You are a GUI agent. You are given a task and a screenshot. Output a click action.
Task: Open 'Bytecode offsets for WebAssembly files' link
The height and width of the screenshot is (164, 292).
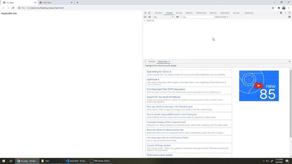[x=165, y=130]
